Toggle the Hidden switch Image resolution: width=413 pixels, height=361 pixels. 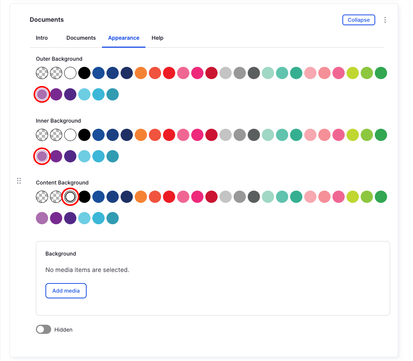tap(43, 329)
